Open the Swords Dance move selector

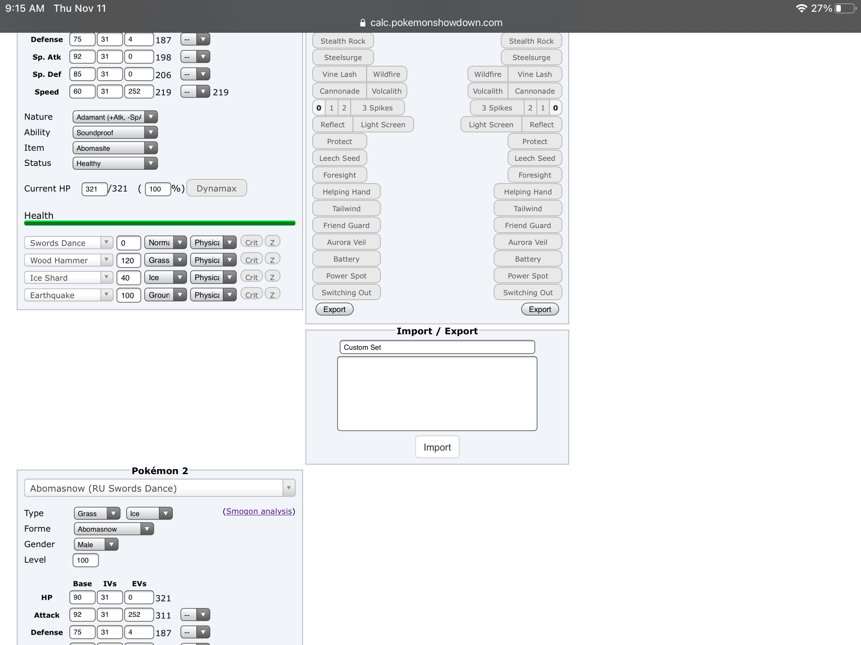(69, 243)
